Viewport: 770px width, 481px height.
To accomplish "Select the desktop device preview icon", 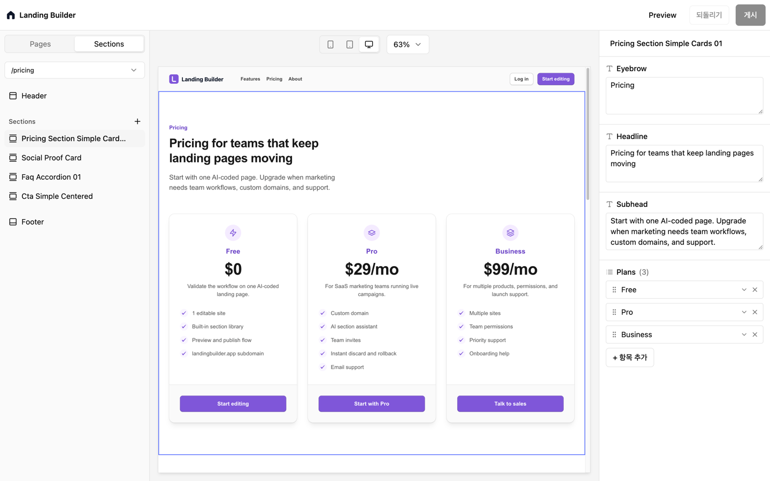I will click(369, 44).
